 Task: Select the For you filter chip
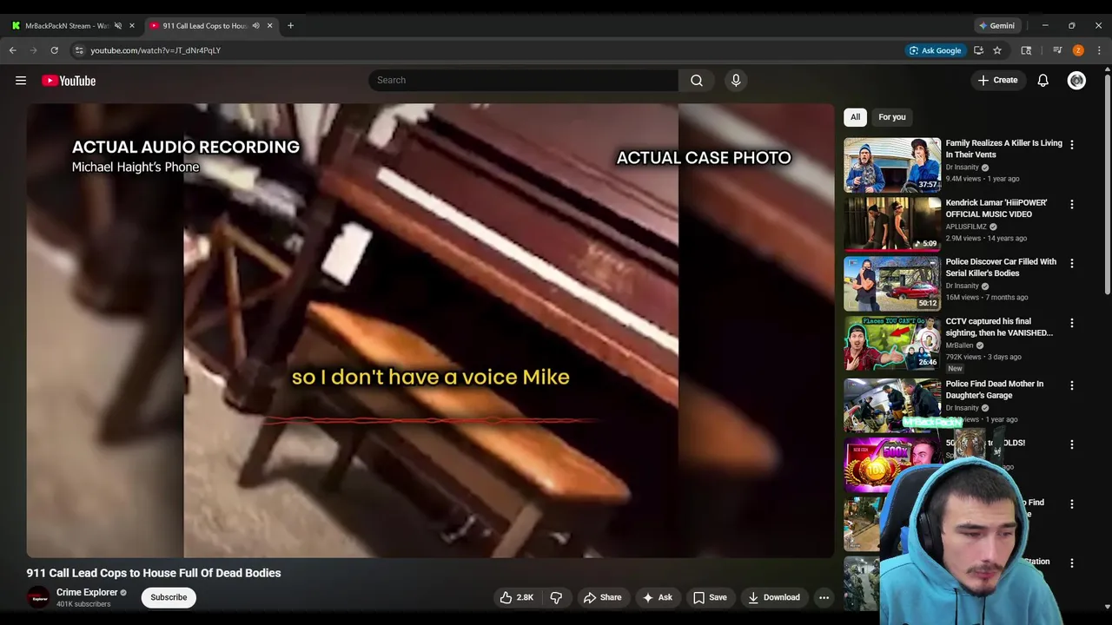[x=891, y=117]
